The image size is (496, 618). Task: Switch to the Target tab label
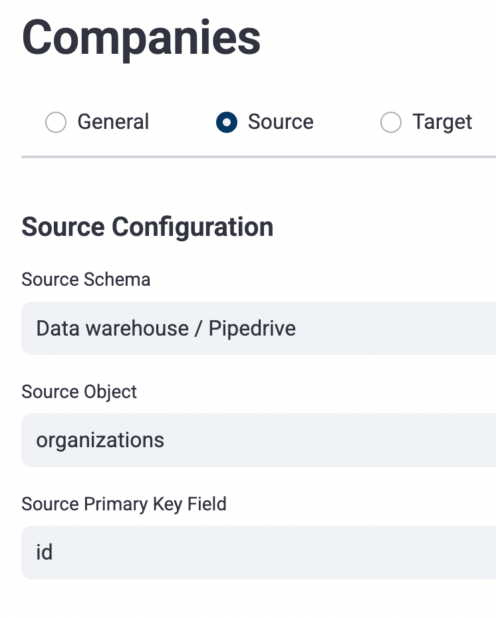[442, 122]
